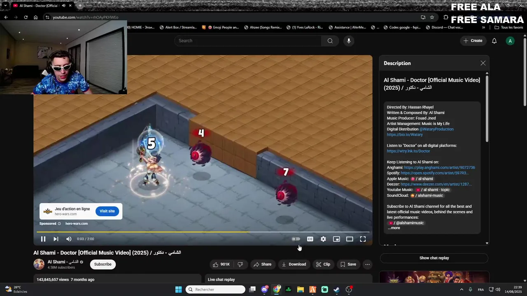Open more actions (three dots) menu
Image resolution: width=527 pixels, height=296 pixels.
click(368, 264)
